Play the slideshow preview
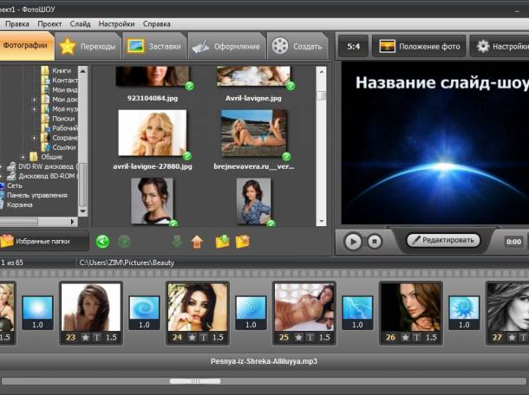This screenshot has width=529, height=395. (353, 242)
